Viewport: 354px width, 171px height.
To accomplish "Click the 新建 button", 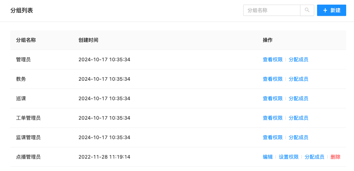I will (x=332, y=10).
